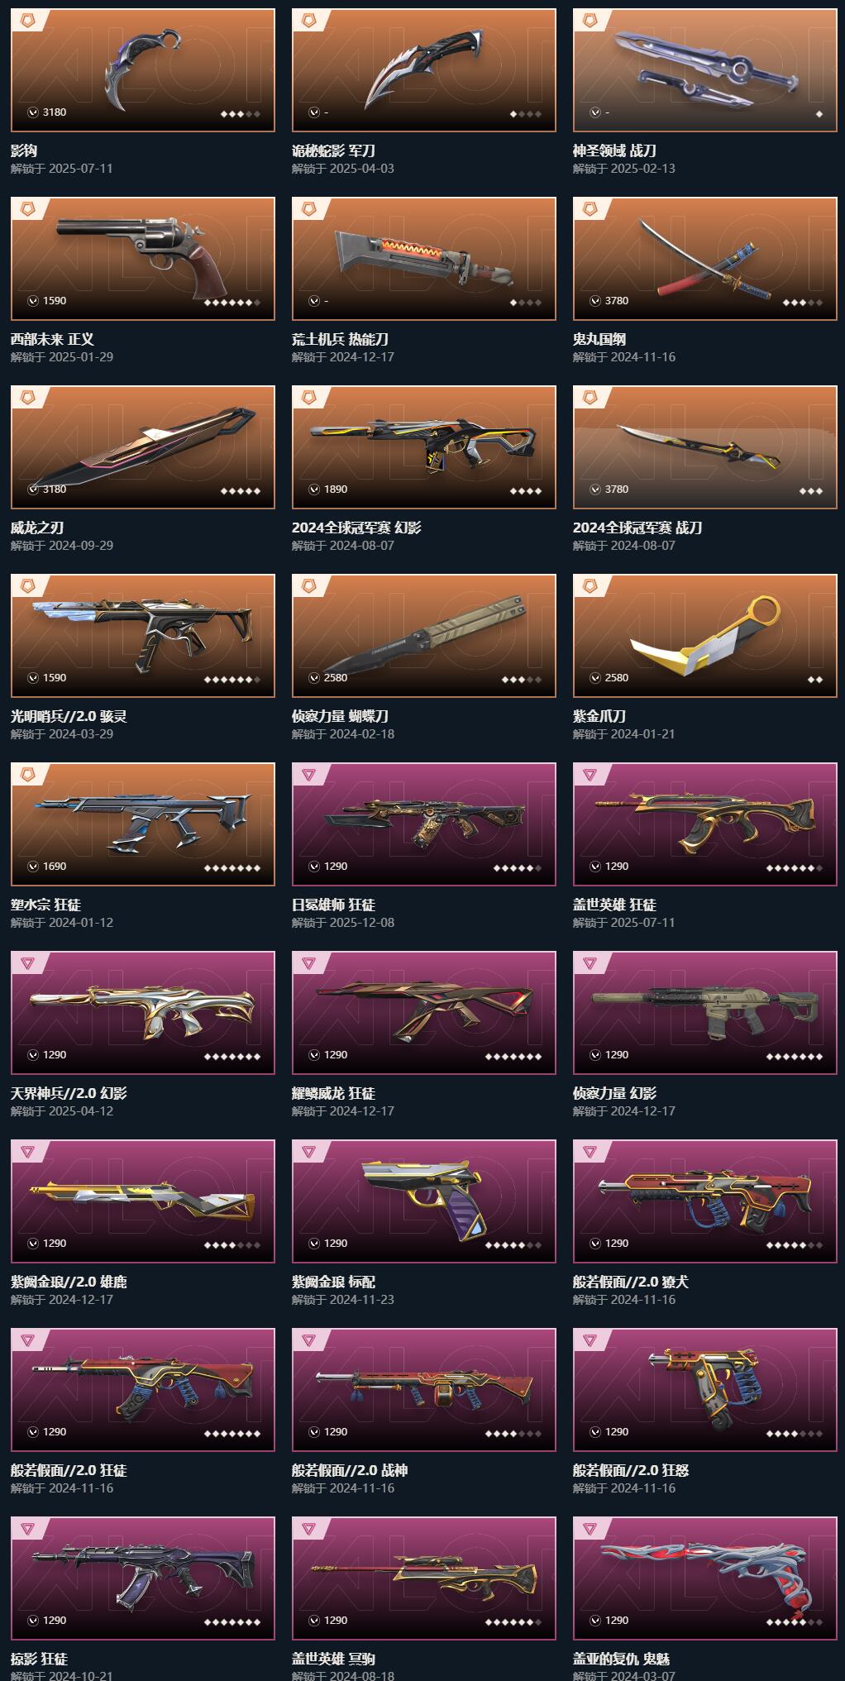
Task: Open the 荒土机兵 热能刀 skin card
Action: pyautogui.click(x=423, y=259)
